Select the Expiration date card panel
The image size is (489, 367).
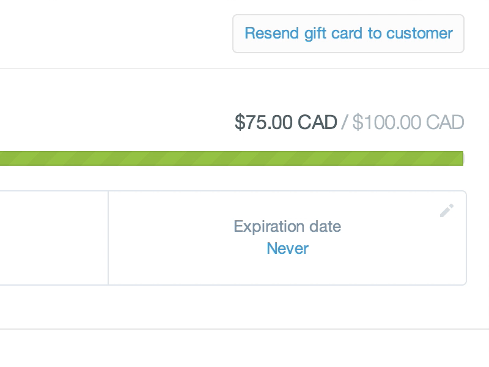287,237
